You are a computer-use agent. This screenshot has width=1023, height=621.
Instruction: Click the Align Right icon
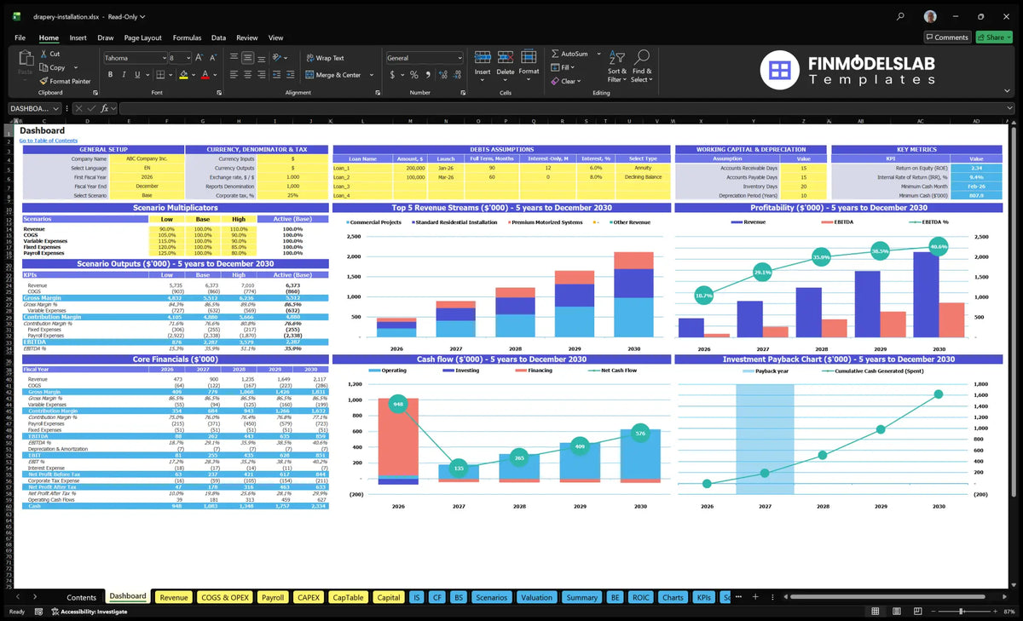coord(261,75)
